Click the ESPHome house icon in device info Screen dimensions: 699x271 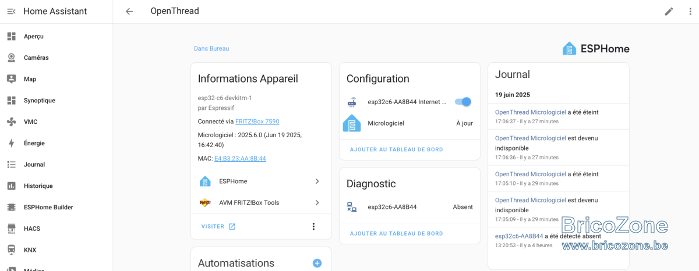coord(205,181)
